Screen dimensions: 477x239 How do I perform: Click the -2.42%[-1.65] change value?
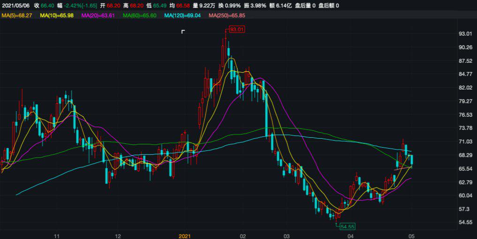[x=81, y=6]
